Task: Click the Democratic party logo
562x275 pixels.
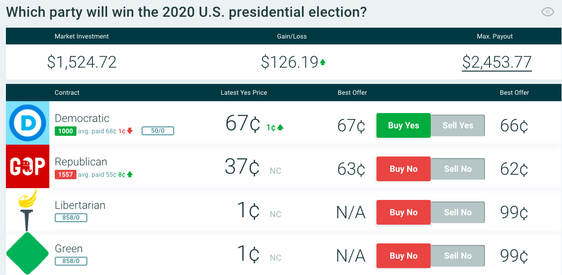Action: (28, 123)
